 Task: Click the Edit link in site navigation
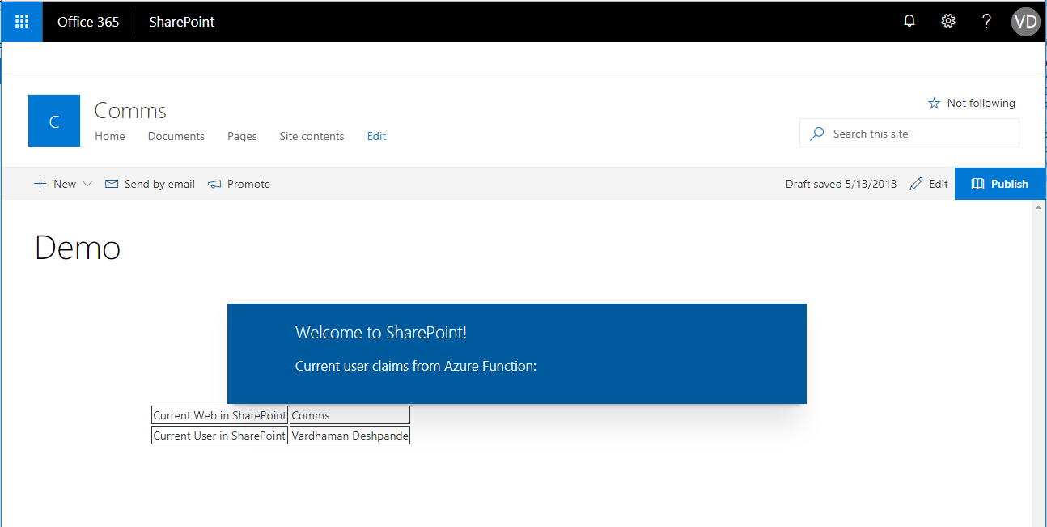pos(376,136)
